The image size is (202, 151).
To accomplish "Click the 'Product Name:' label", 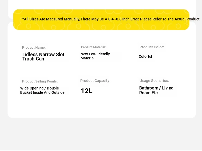I will click(x=34, y=47).
